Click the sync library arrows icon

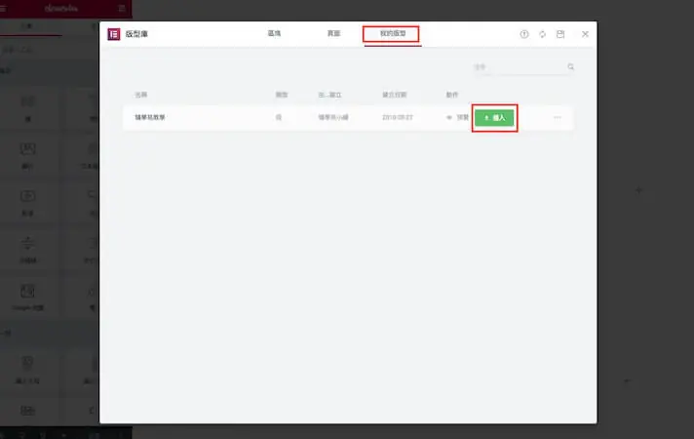(x=542, y=34)
